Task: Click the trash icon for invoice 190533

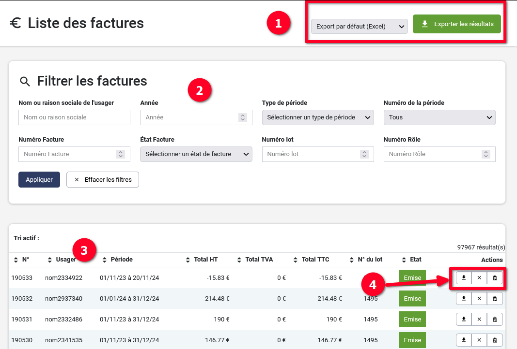Action: point(495,278)
